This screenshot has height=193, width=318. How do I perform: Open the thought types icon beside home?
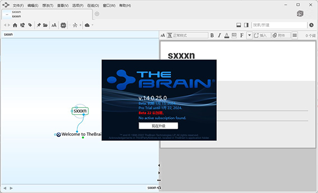[x=22, y=25]
